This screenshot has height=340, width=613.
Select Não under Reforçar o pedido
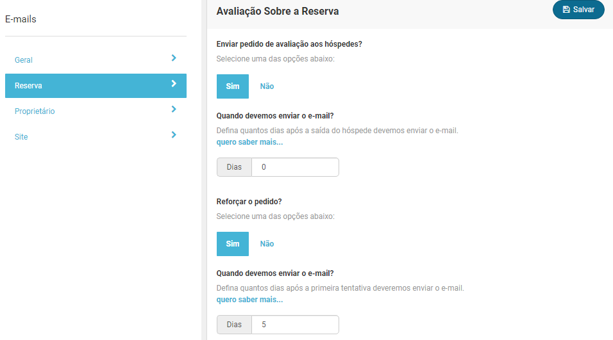tap(267, 244)
